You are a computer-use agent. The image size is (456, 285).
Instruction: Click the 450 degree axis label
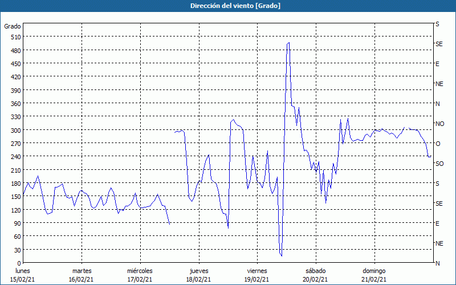16,64
